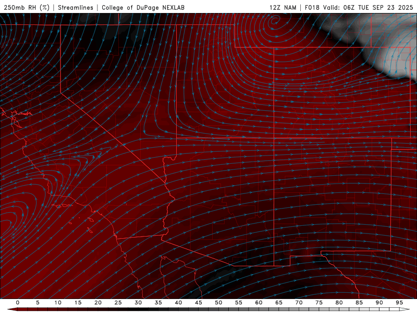Click the "25" value on the color scale
Image resolution: width=417 pixels, height=312 pixels.
118,303
